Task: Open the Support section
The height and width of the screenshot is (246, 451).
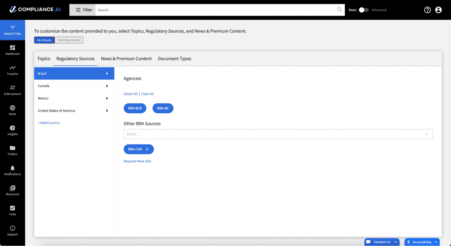Action: tap(12, 231)
